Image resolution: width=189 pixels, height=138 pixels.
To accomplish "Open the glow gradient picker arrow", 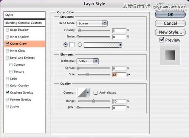I will (121, 45).
